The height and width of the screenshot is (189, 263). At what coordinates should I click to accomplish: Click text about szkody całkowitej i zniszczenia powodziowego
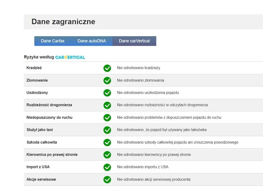[178, 142]
